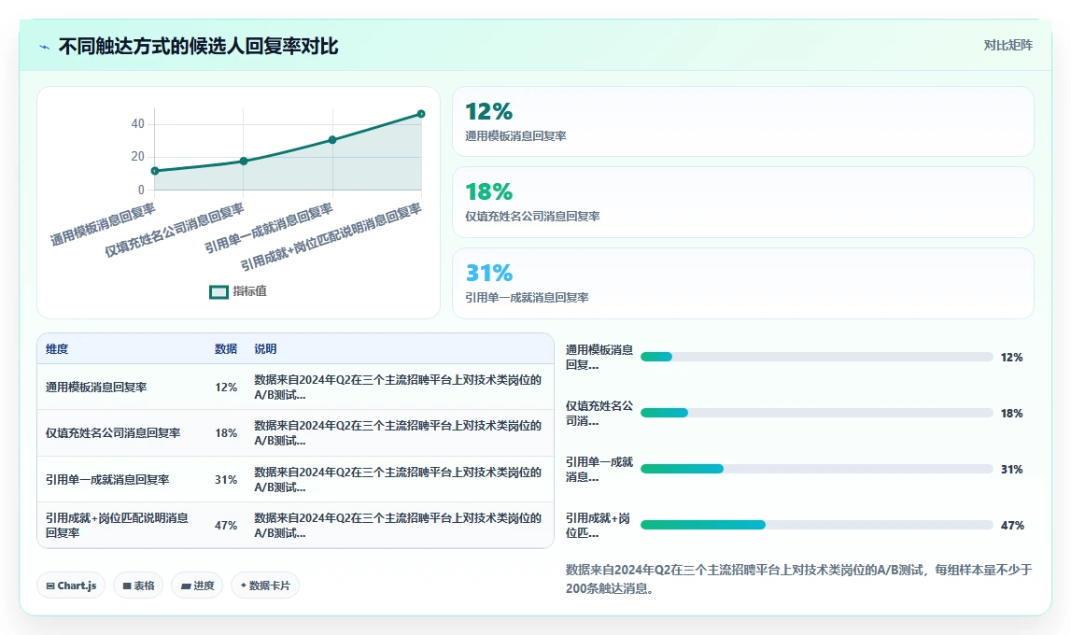
Task: Click progress label 通用模板消息回复...
Action: [599, 357]
